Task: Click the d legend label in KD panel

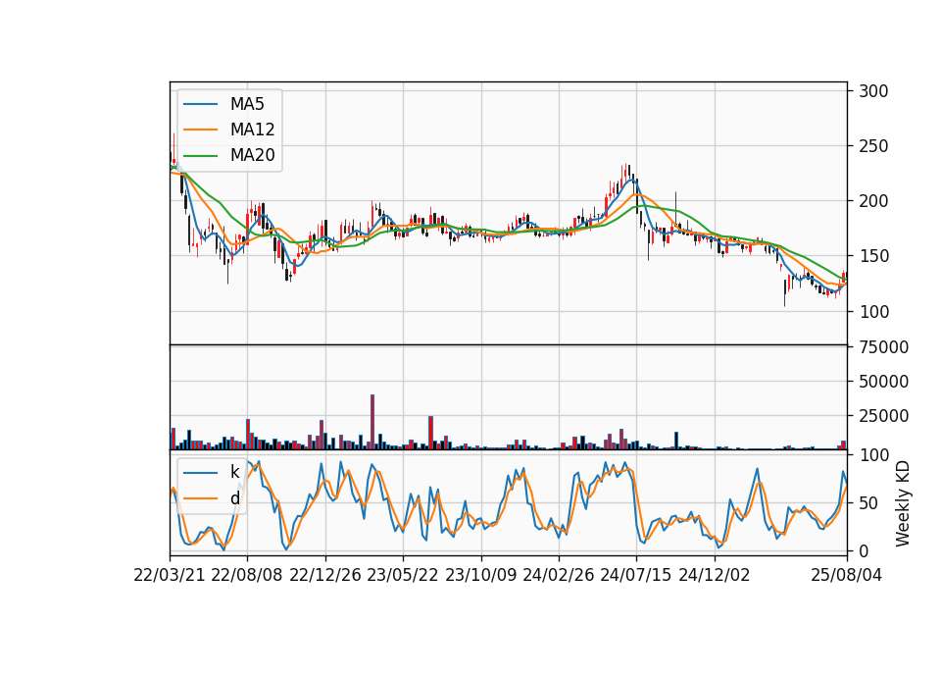Action: click(234, 498)
